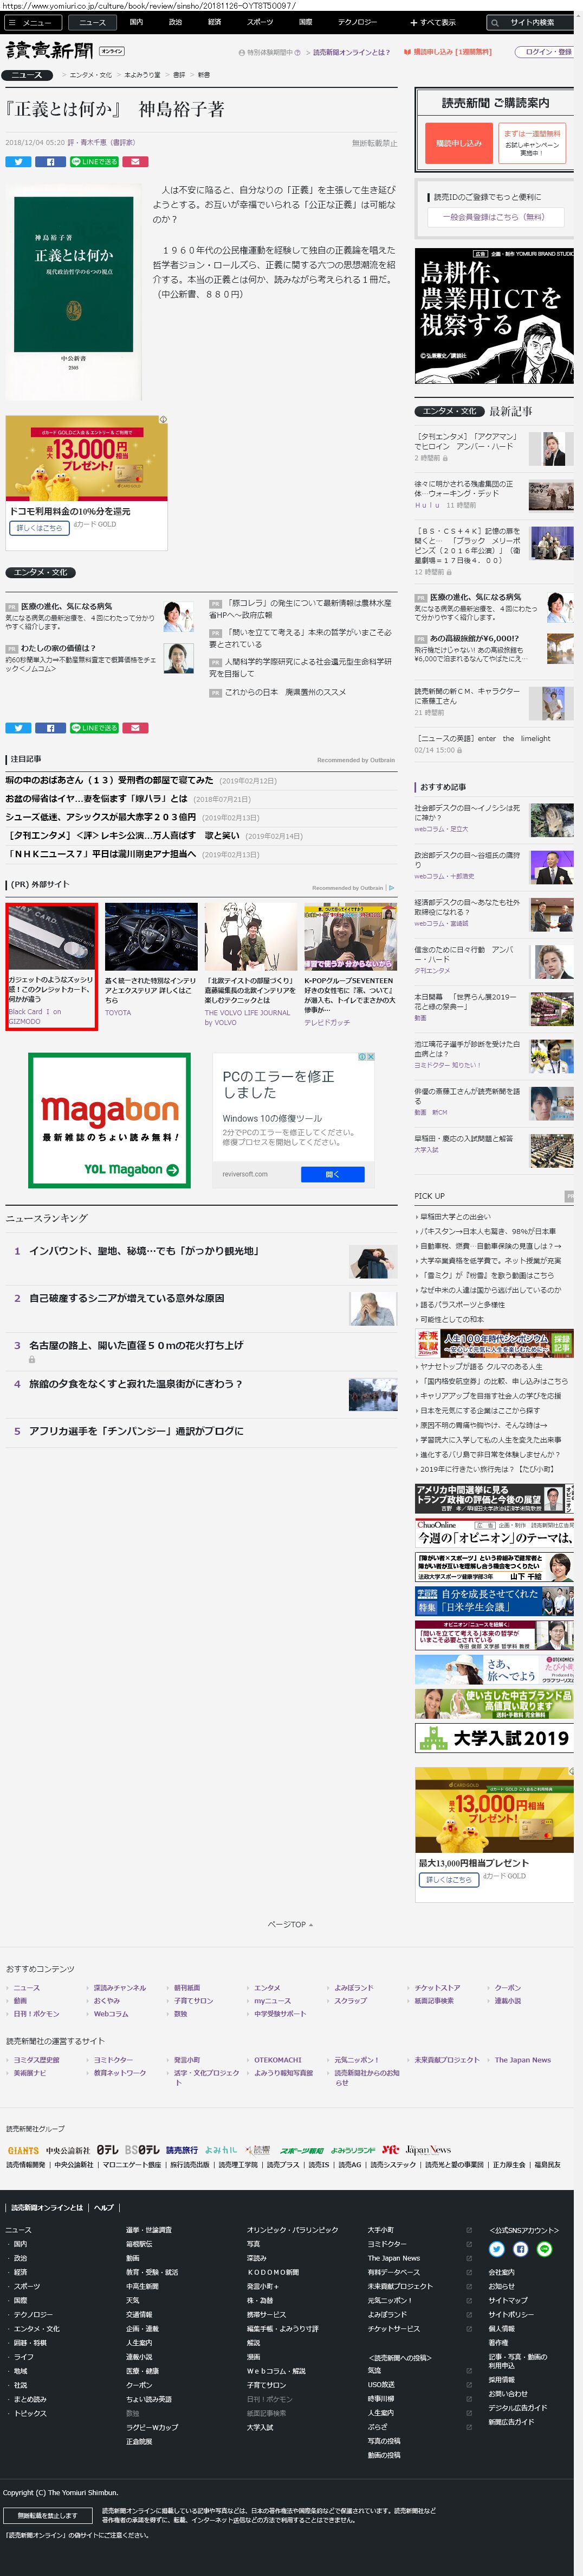Click the ad info icon on the dカード banner
Viewport: 583px width, 2576px height.
pos(163,420)
